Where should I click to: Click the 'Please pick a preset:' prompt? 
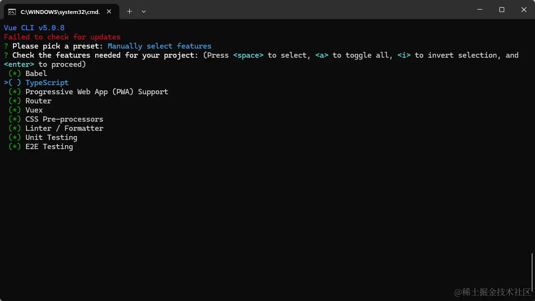click(58, 46)
